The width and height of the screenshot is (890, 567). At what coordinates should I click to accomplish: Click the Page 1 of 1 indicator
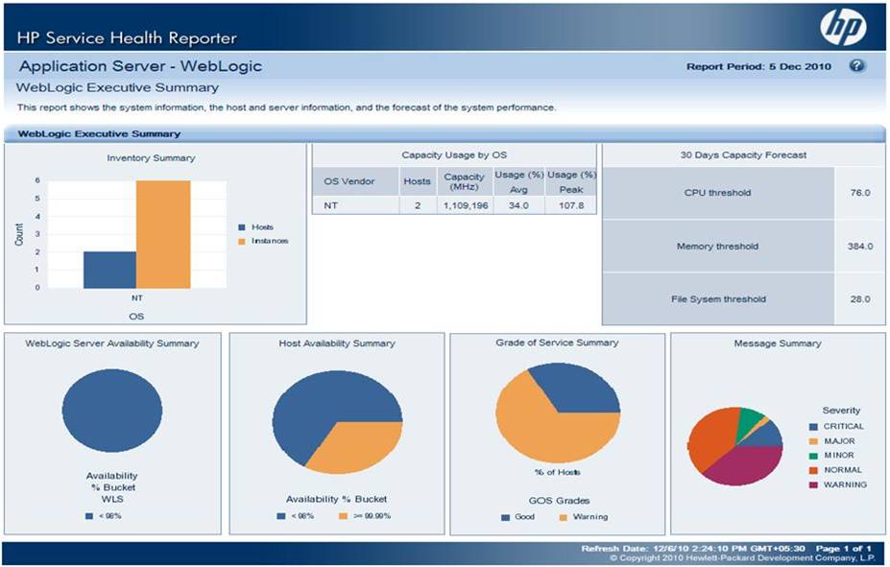point(844,548)
